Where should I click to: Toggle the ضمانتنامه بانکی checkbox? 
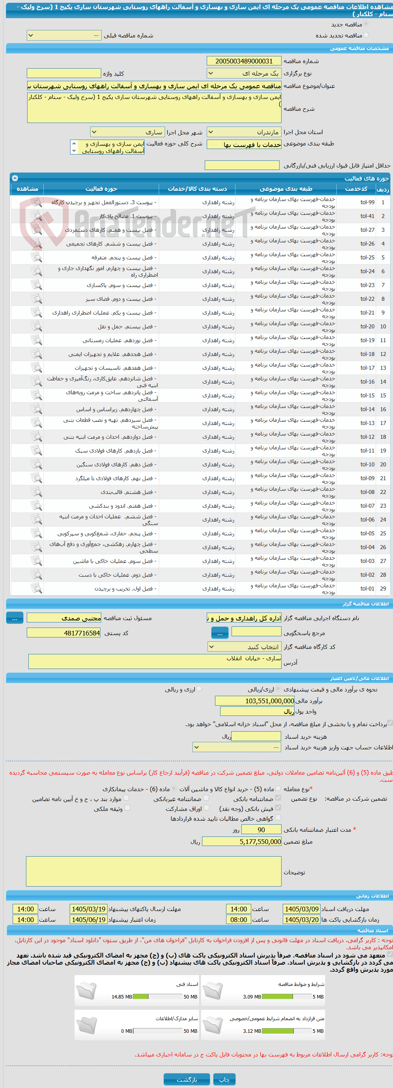pos(278,798)
